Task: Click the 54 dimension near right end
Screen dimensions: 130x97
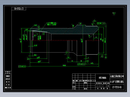Action: pos(96,37)
